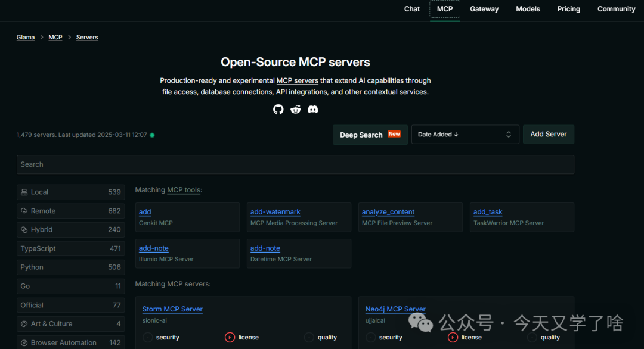Open the Reddit icon link
This screenshot has width=644, height=349.
295,110
